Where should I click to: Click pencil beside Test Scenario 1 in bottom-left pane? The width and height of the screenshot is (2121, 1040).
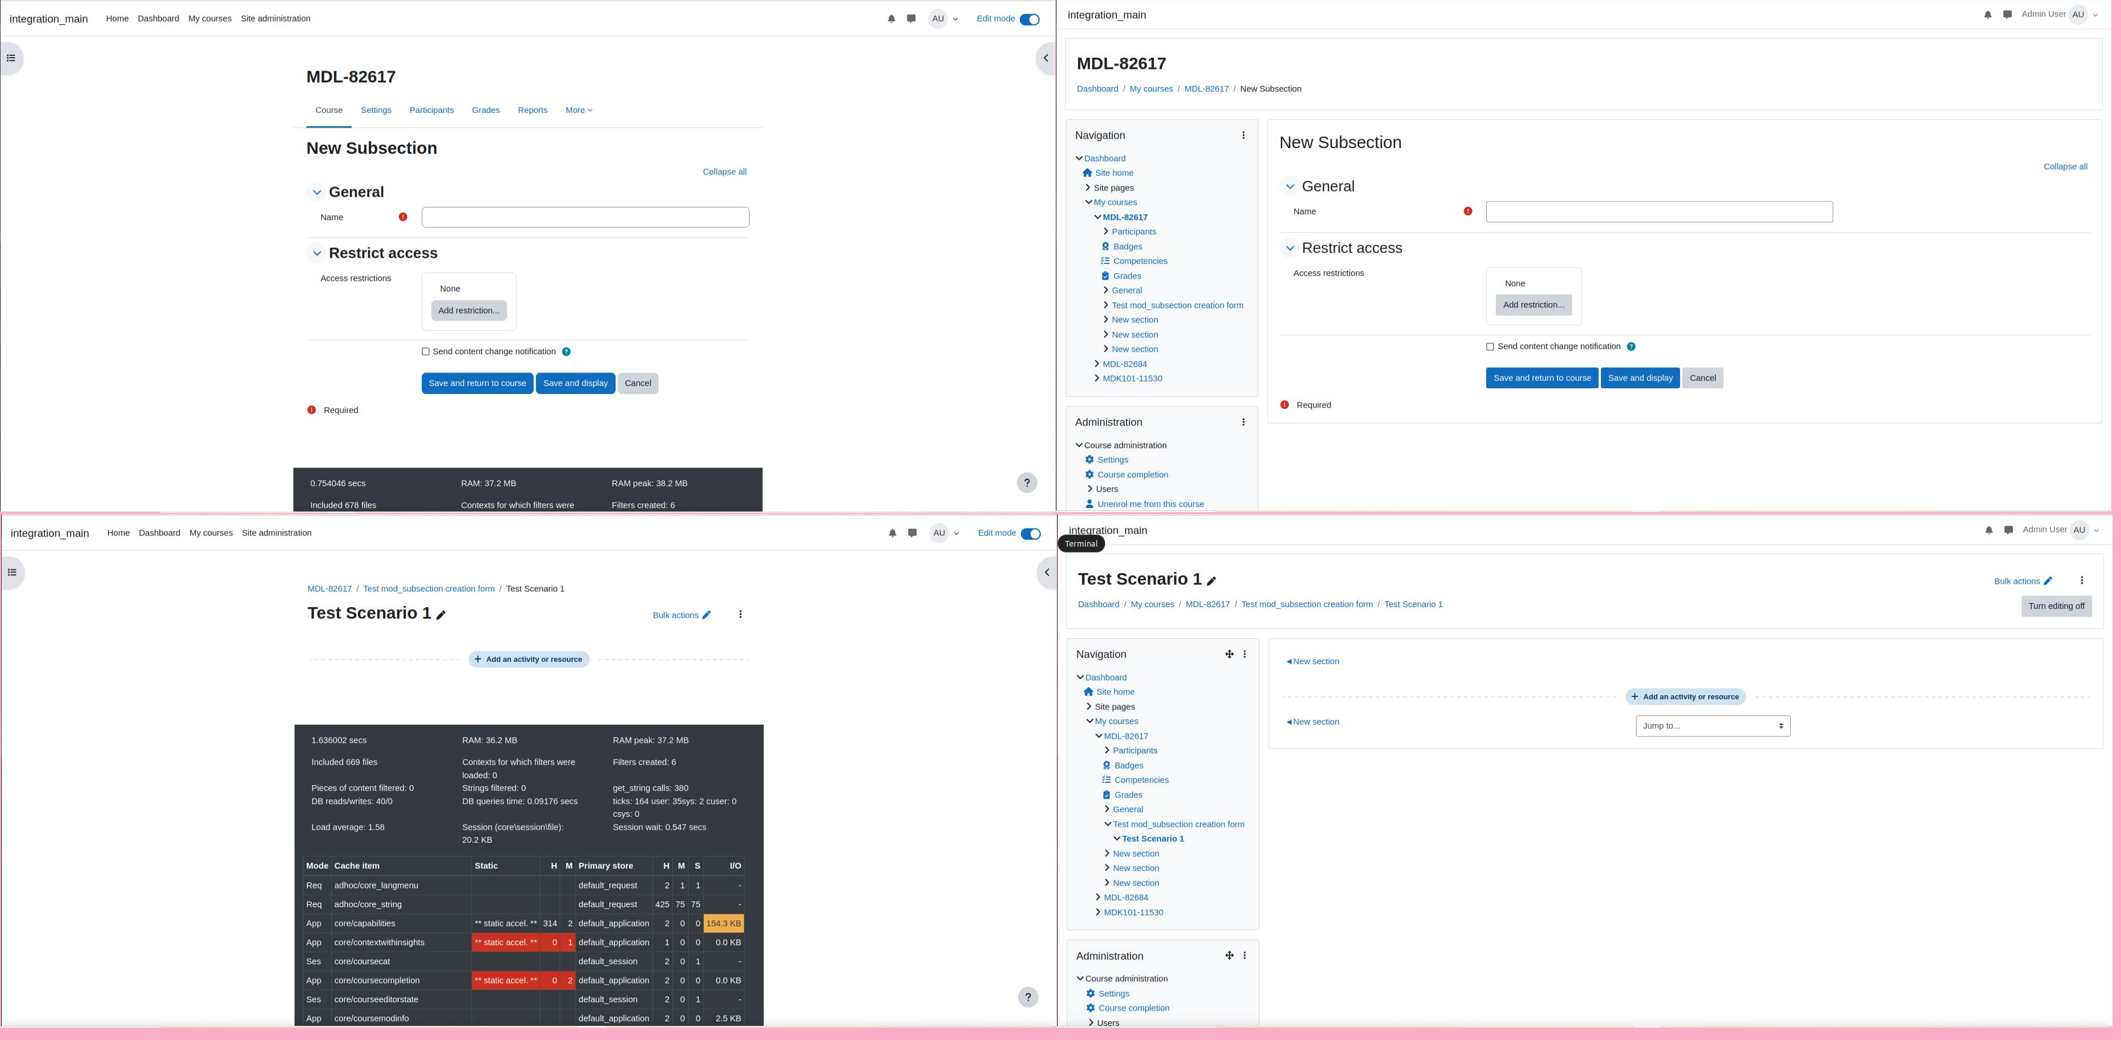click(x=441, y=615)
